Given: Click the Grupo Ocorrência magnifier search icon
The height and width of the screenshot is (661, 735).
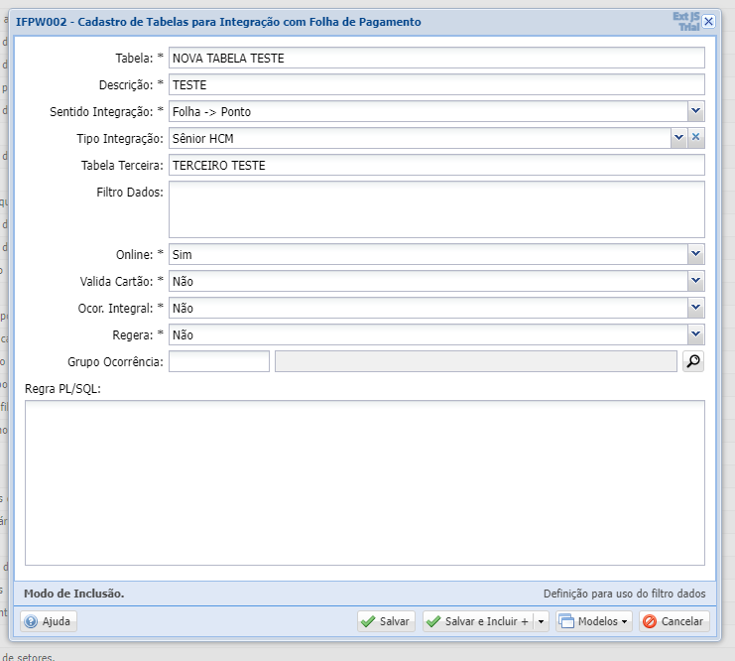Looking at the screenshot, I should (693, 361).
